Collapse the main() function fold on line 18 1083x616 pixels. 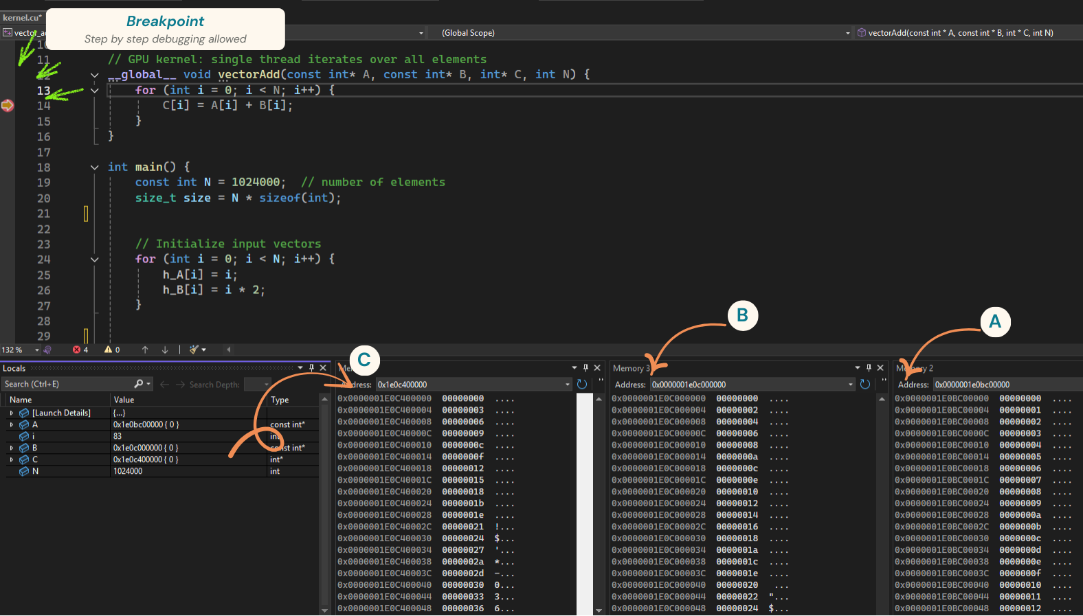click(x=95, y=167)
